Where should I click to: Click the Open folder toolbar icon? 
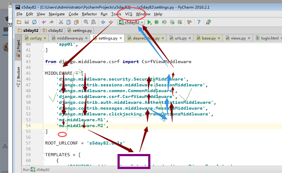pos(19,22)
